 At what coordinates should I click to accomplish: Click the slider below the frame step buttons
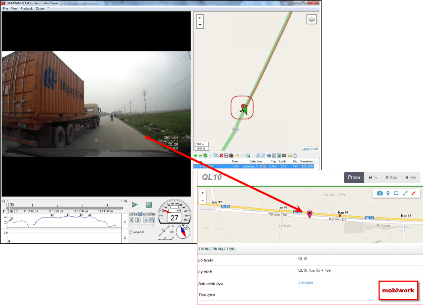coord(141,225)
